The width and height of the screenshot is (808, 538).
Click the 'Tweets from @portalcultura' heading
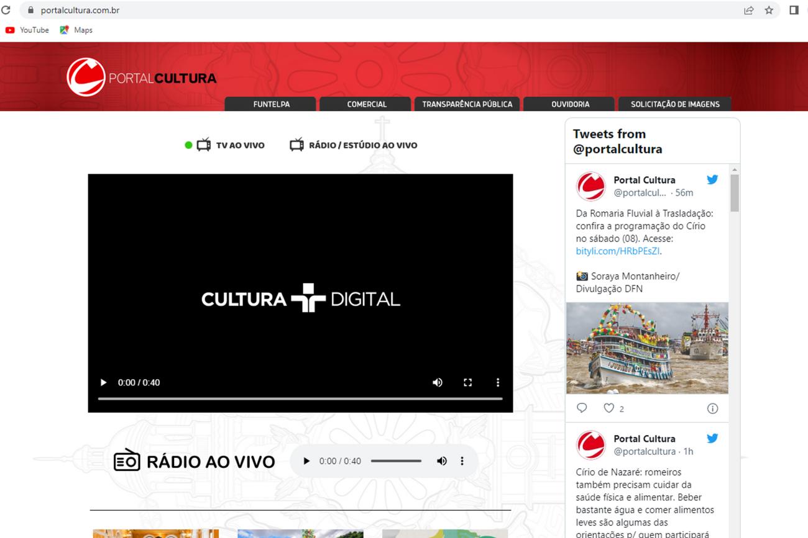(x=618, y=141)
